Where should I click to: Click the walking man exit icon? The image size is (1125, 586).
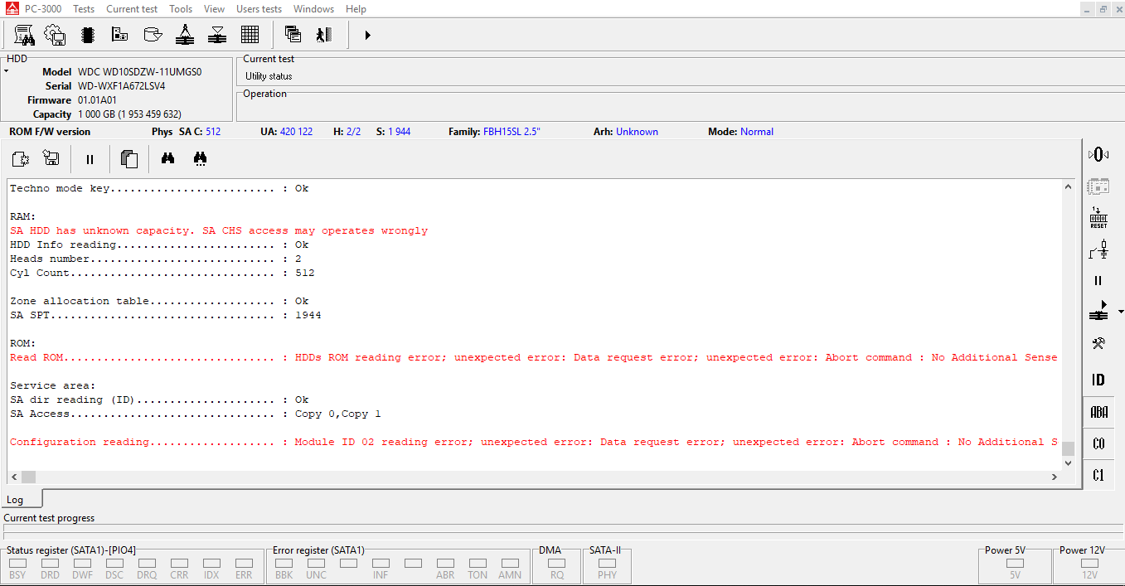pos(324,35)
